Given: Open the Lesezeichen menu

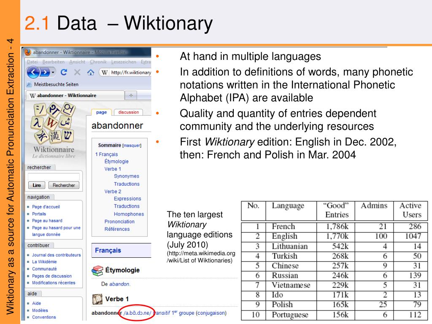Looking at the screenshot, I should pos(124,62).
